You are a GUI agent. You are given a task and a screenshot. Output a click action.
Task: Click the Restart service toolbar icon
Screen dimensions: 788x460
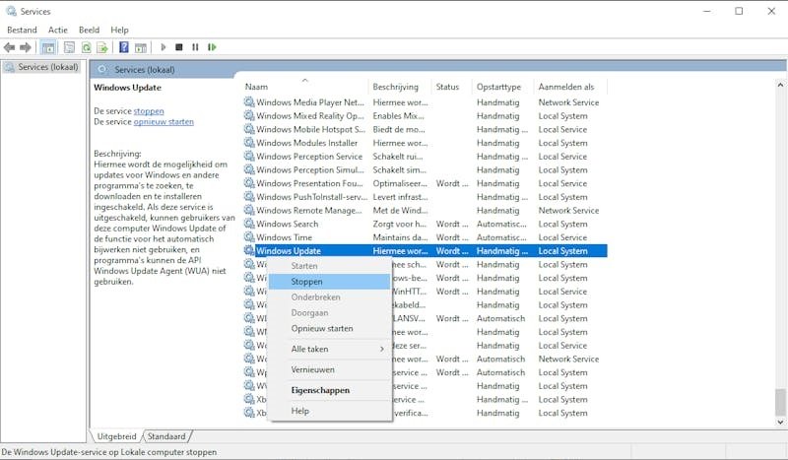(x=212, y=47)
